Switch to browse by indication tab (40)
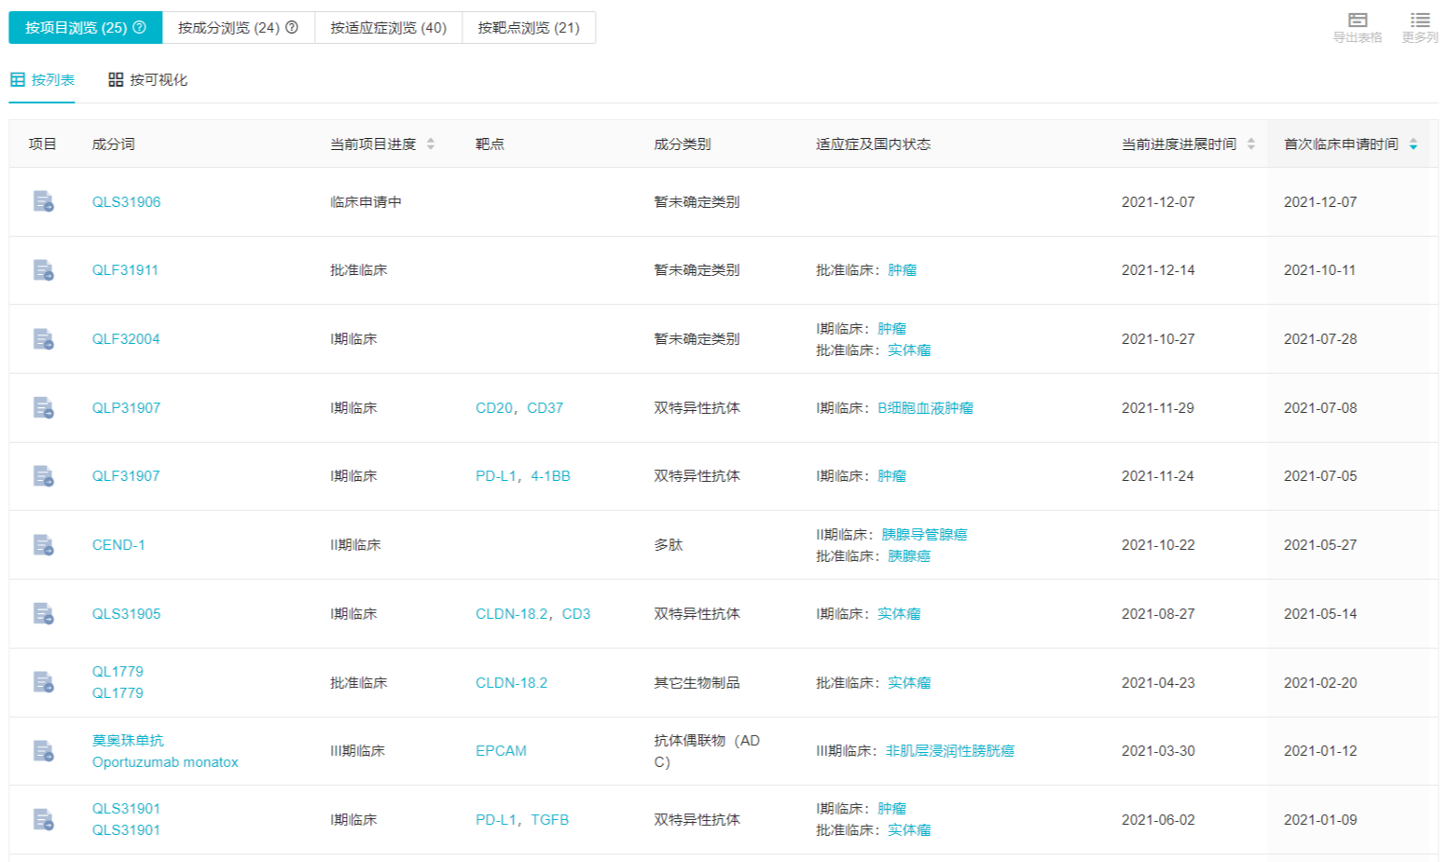The image size is (1448, 862). click(x=388, y=28)
